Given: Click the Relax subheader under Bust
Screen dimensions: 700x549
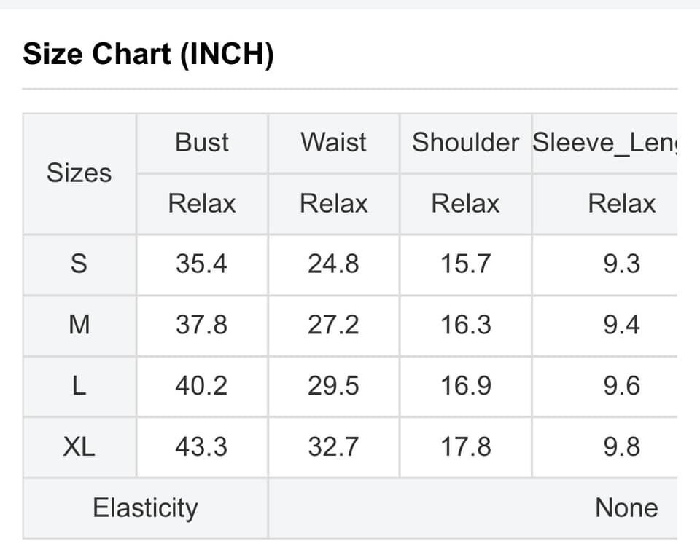Looking at the screenshot, I should click(202, 204).
